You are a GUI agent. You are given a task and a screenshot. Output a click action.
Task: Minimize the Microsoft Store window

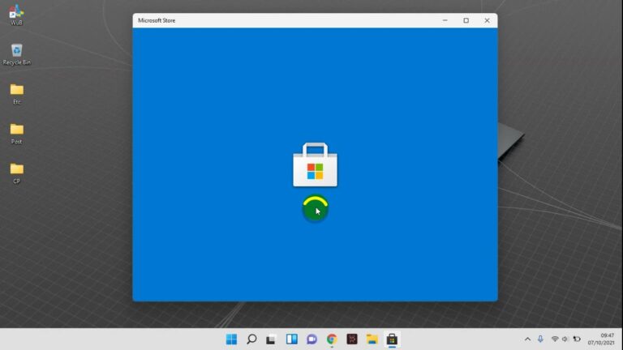point(445,20)
